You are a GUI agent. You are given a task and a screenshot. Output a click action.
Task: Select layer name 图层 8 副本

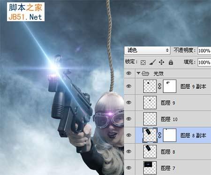click(193, 135)
